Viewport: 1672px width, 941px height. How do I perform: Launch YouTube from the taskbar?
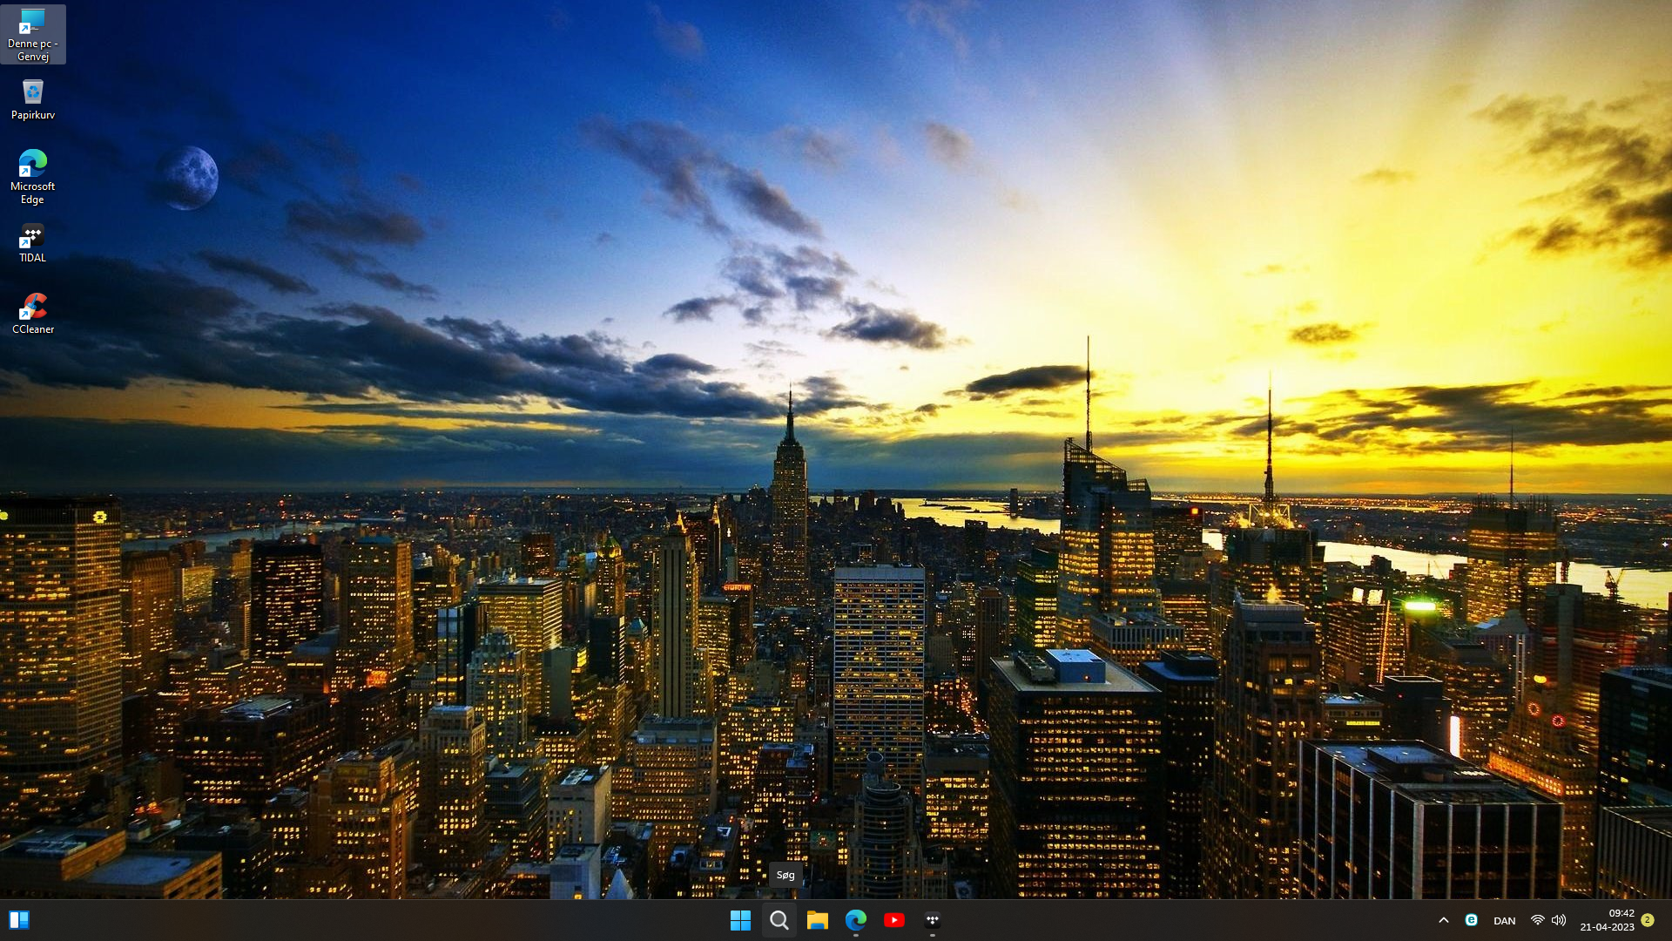point(894,920)
